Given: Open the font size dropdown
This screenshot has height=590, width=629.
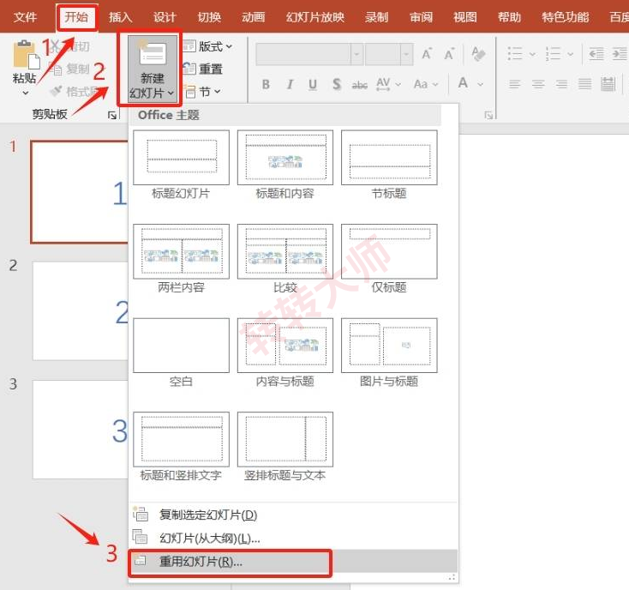Looking at the screenshot, I should tap(406, 54).
